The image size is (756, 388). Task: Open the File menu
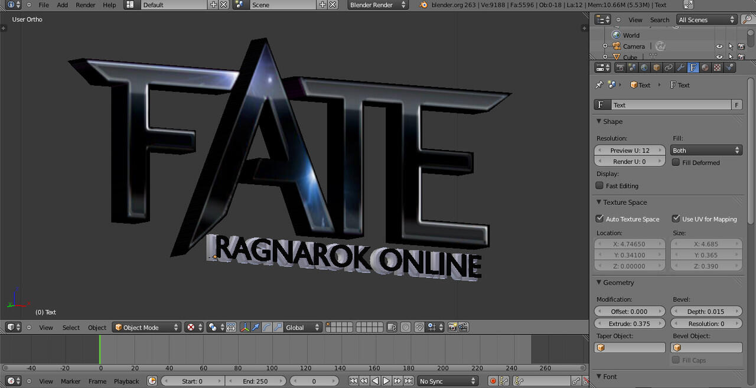coord(44,5)
